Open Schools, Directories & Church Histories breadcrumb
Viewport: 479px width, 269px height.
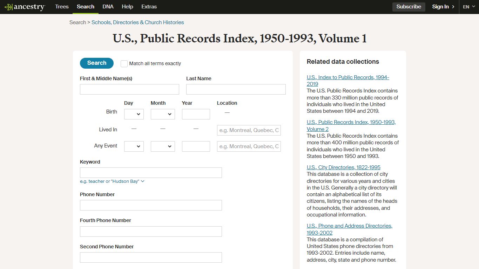point(137,22)
